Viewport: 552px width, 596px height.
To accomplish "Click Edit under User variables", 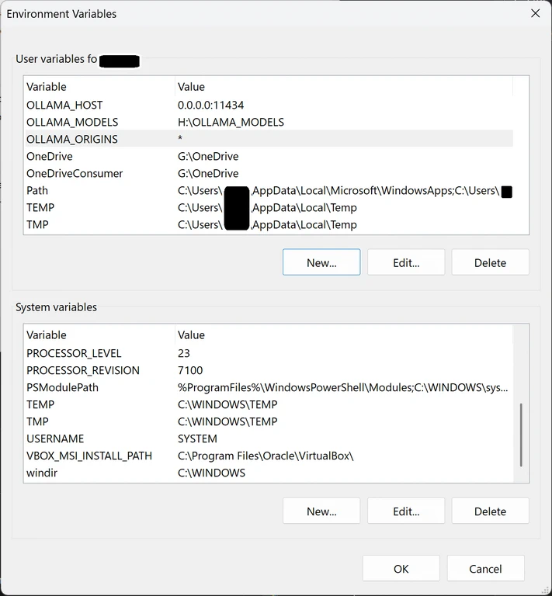I will tap(406, 262).
